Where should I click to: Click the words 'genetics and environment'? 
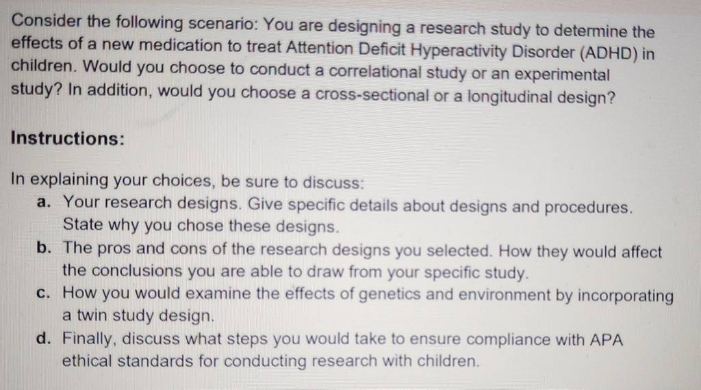[455, 294]
